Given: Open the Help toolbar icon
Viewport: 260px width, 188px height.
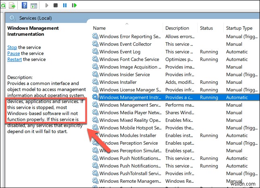Looking at the screenshot, I should [x=25, y=5].
